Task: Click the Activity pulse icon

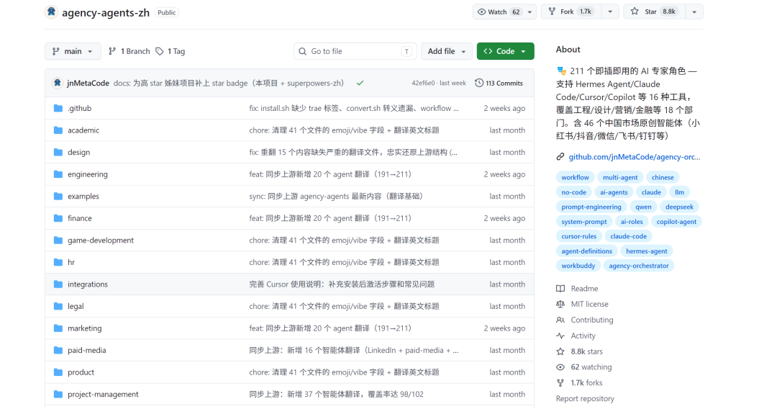Action: [560, 336]
